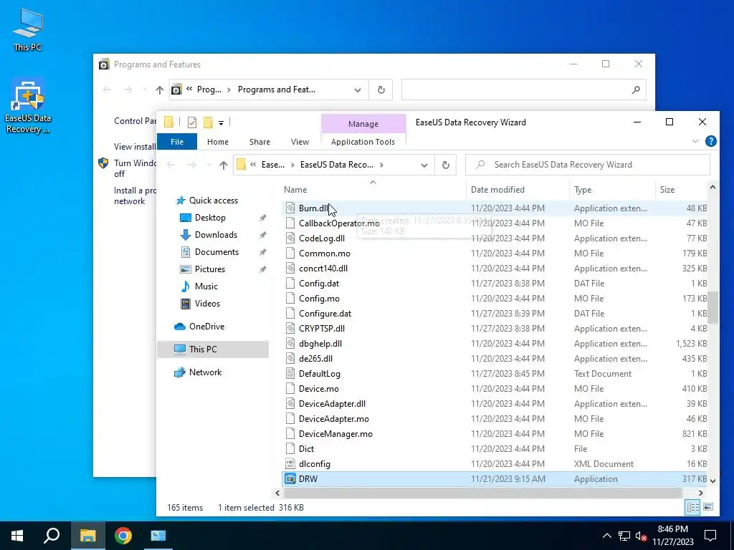Open Windows Start menu
This screenshot has height=550, width=734.
[17, 536]
